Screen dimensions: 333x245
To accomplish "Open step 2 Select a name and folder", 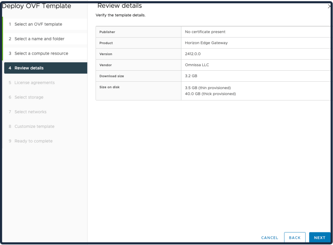I will pos(46,39).
